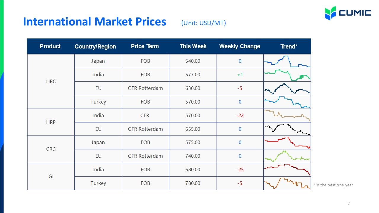This screenshot has width=379, height=213.
Task: Click the EU CRC light green trend sparkline
Action: (x=287, y=156)
